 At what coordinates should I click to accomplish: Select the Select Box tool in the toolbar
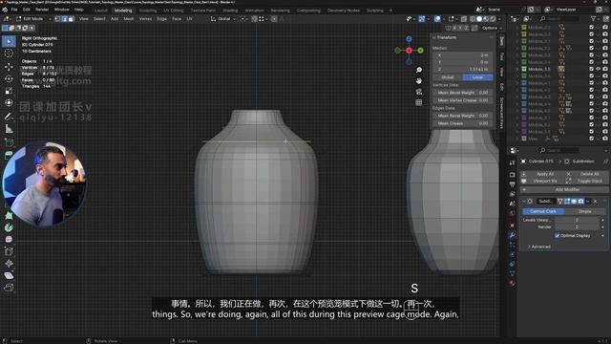pos(9,41)
